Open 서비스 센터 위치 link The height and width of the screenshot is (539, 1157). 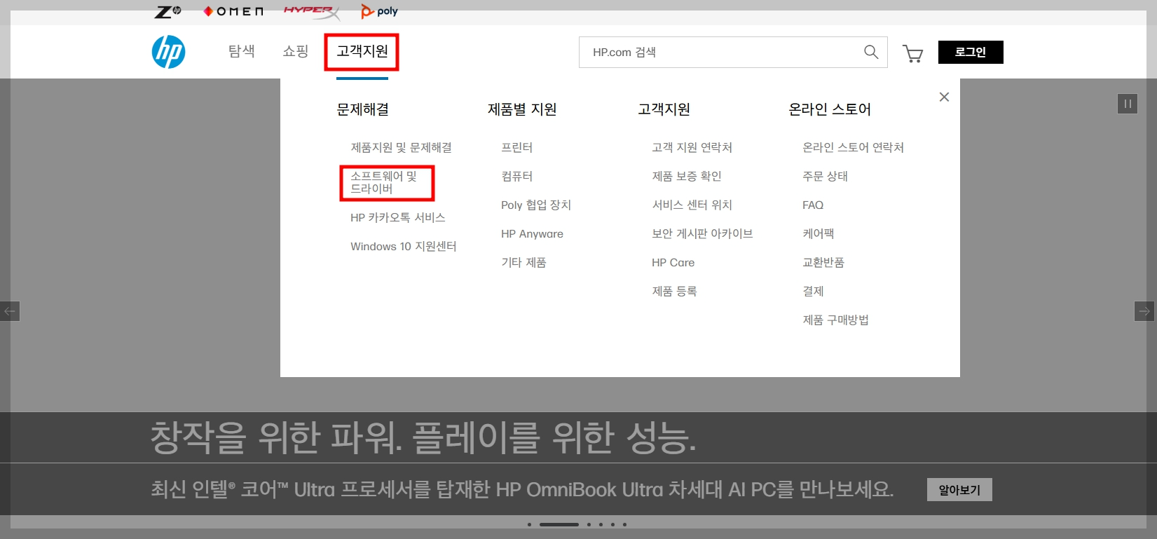[x=692, y=205]
